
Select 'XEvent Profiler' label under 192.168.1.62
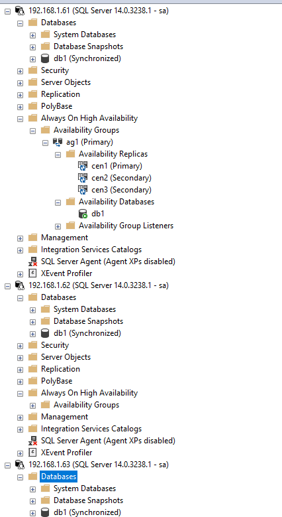pyautogui.click(x=67, y=453)
